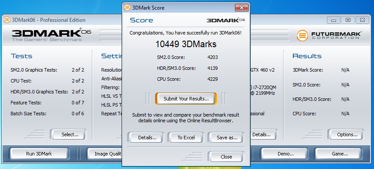Screen dimensions: 374x169
Task: Click Run 3DMark in the main window
Action: point(39,154)
